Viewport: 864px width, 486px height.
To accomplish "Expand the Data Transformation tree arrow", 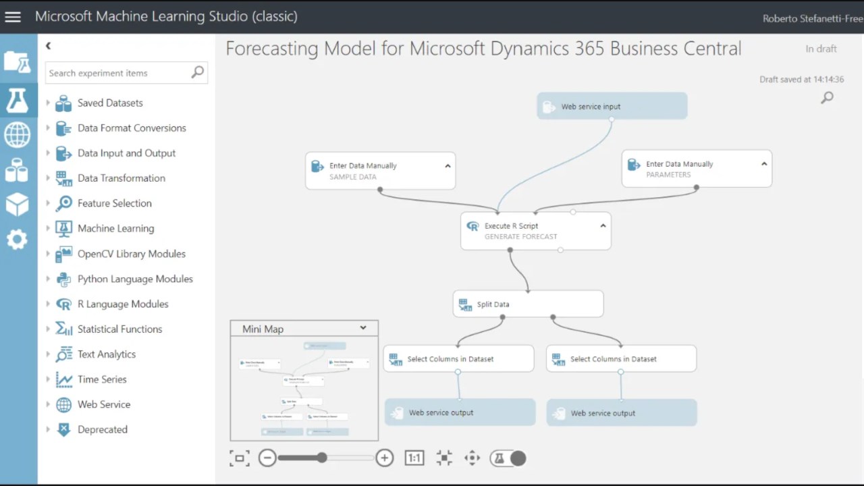I will pos(48,178).
